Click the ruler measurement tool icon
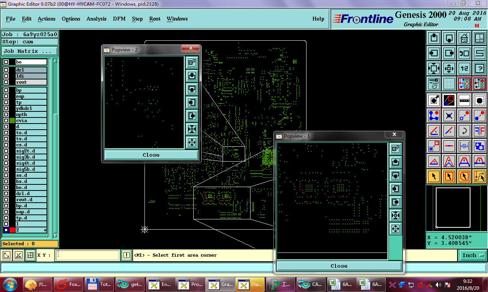The width and height of the screenshot is (488, 292). pyautogui.click(x=464, y=100)
